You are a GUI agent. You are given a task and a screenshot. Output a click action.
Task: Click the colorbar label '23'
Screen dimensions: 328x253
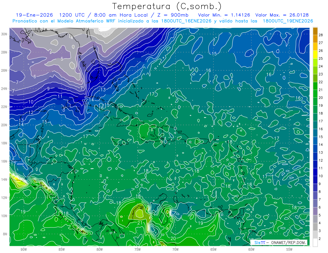tap(321, 74)
